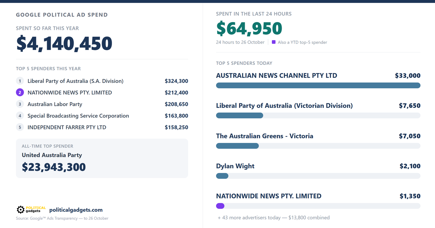Click purple rank badge 2 for Nationwide News
Image resolution: width=435 pixels, height=228 pixels.
click(20, 93)
